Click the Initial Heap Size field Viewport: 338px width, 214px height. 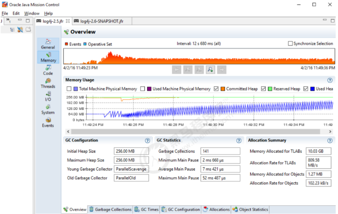click(131, 151)
